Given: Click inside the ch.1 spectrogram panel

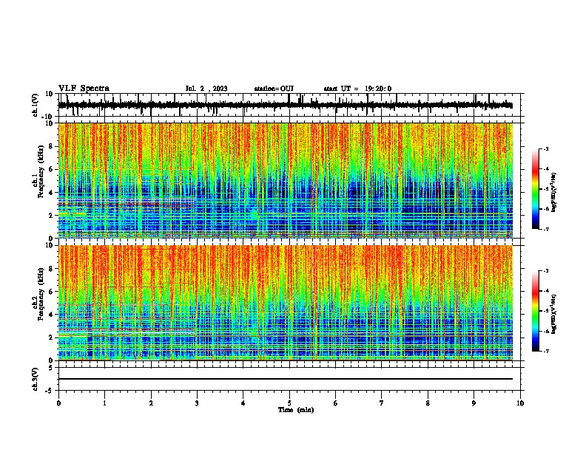Looking at the screenshot, I should tap(286, 180).
